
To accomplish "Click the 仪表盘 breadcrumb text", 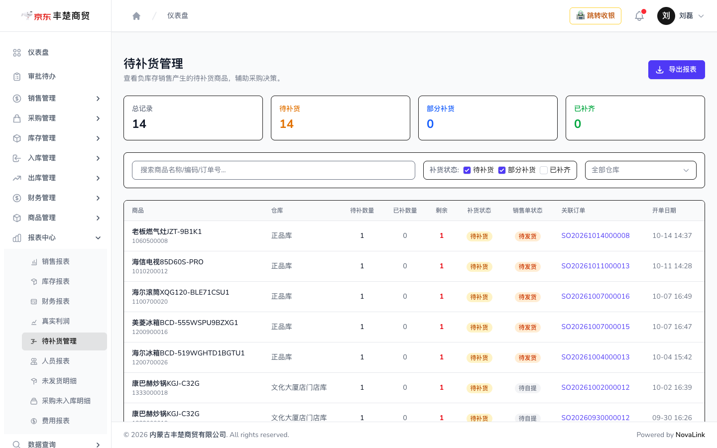I will [x=178, y=16].
